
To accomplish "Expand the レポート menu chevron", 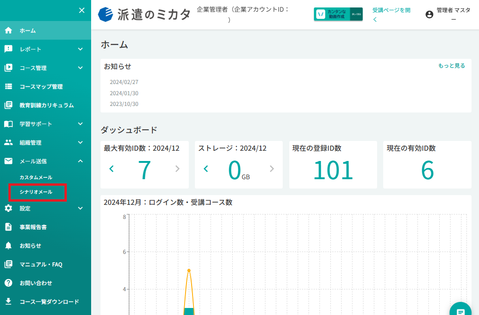I will click(x=80, y=49).
